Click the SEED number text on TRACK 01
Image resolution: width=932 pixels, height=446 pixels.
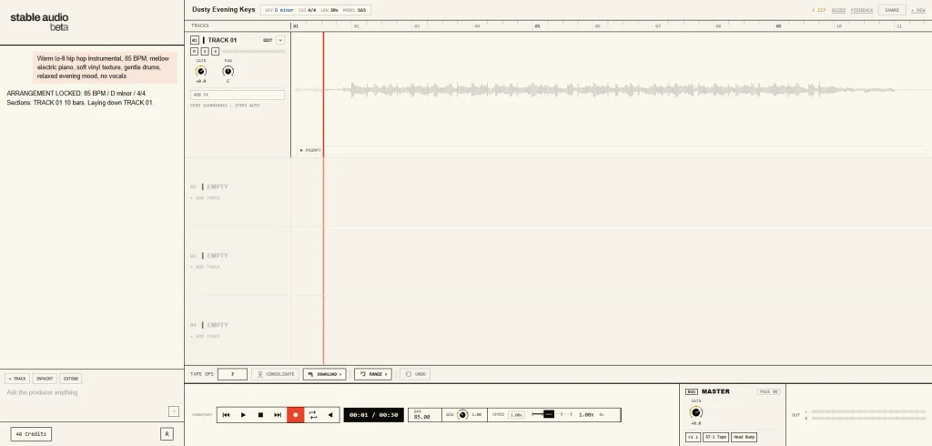pos(208,106)
